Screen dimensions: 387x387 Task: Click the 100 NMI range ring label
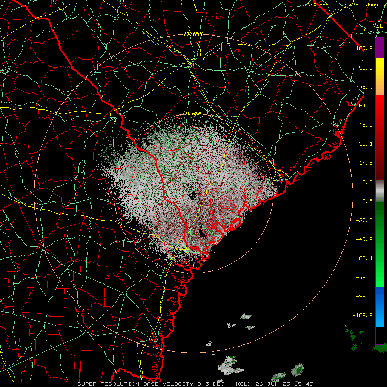click(x=193, y=34)
